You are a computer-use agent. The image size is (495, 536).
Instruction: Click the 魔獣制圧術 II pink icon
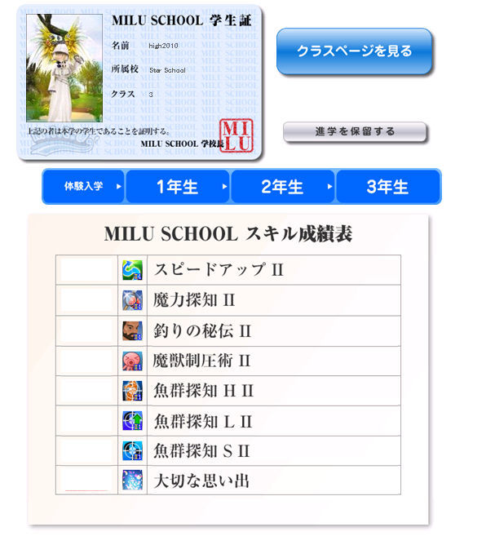click(x=132, y=361)
